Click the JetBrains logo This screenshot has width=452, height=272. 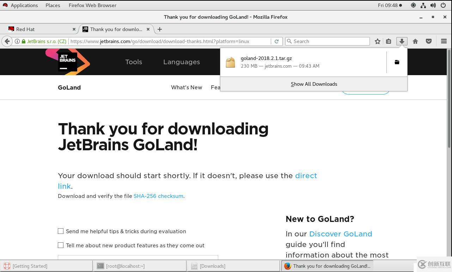pyautogui.click(x=68, y=62)
